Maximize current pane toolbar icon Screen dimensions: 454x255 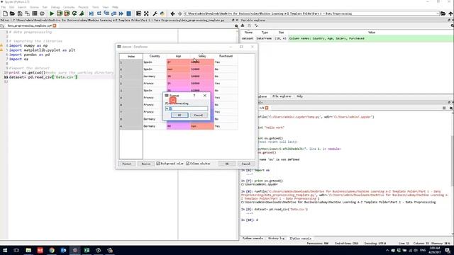[139, 13]
